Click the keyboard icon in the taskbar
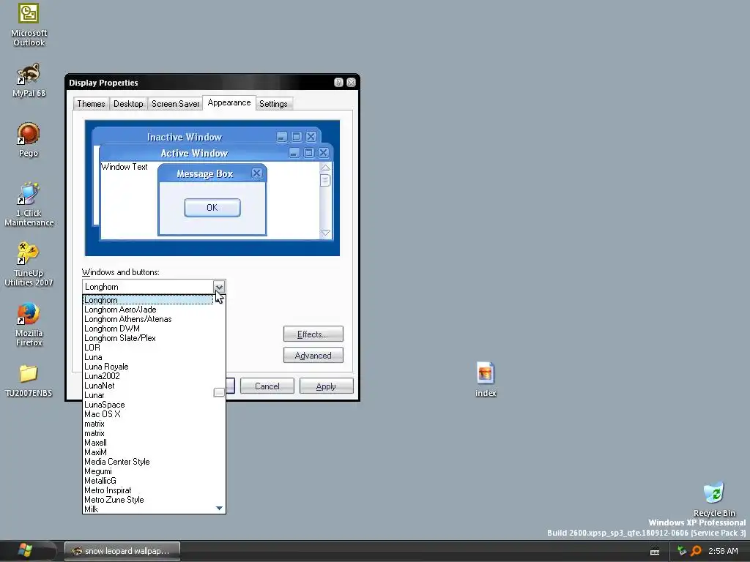 click(x=655, y=552)
